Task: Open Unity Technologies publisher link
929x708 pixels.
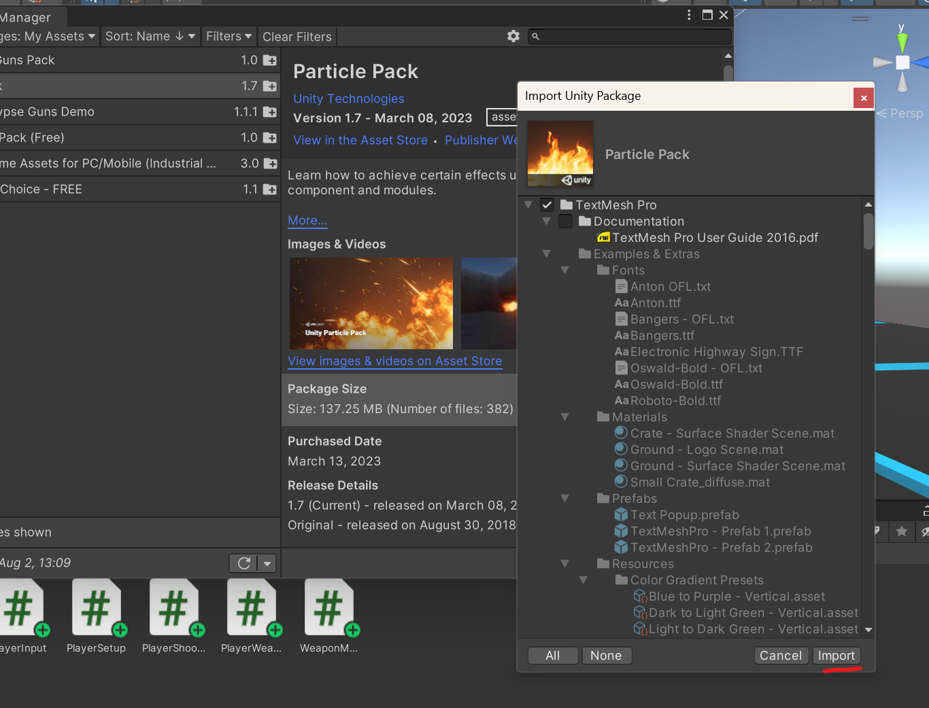Action: point(349,99)
